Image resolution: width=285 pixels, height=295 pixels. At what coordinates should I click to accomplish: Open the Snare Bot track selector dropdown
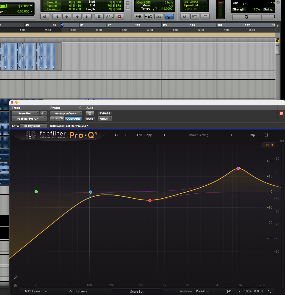pos(25,114)
